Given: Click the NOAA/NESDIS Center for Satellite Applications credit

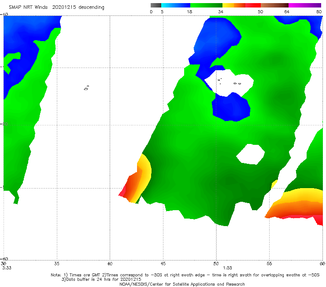Looking at the screenshot, I should [182, 284].
